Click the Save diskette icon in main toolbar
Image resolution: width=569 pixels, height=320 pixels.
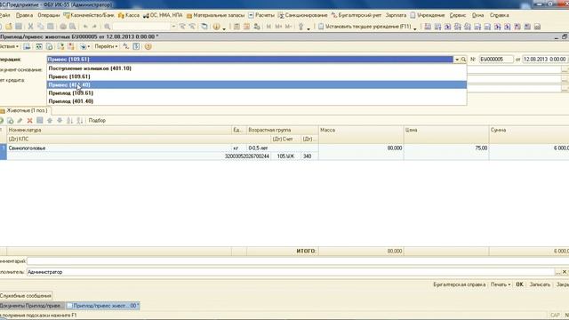point(19,27)
